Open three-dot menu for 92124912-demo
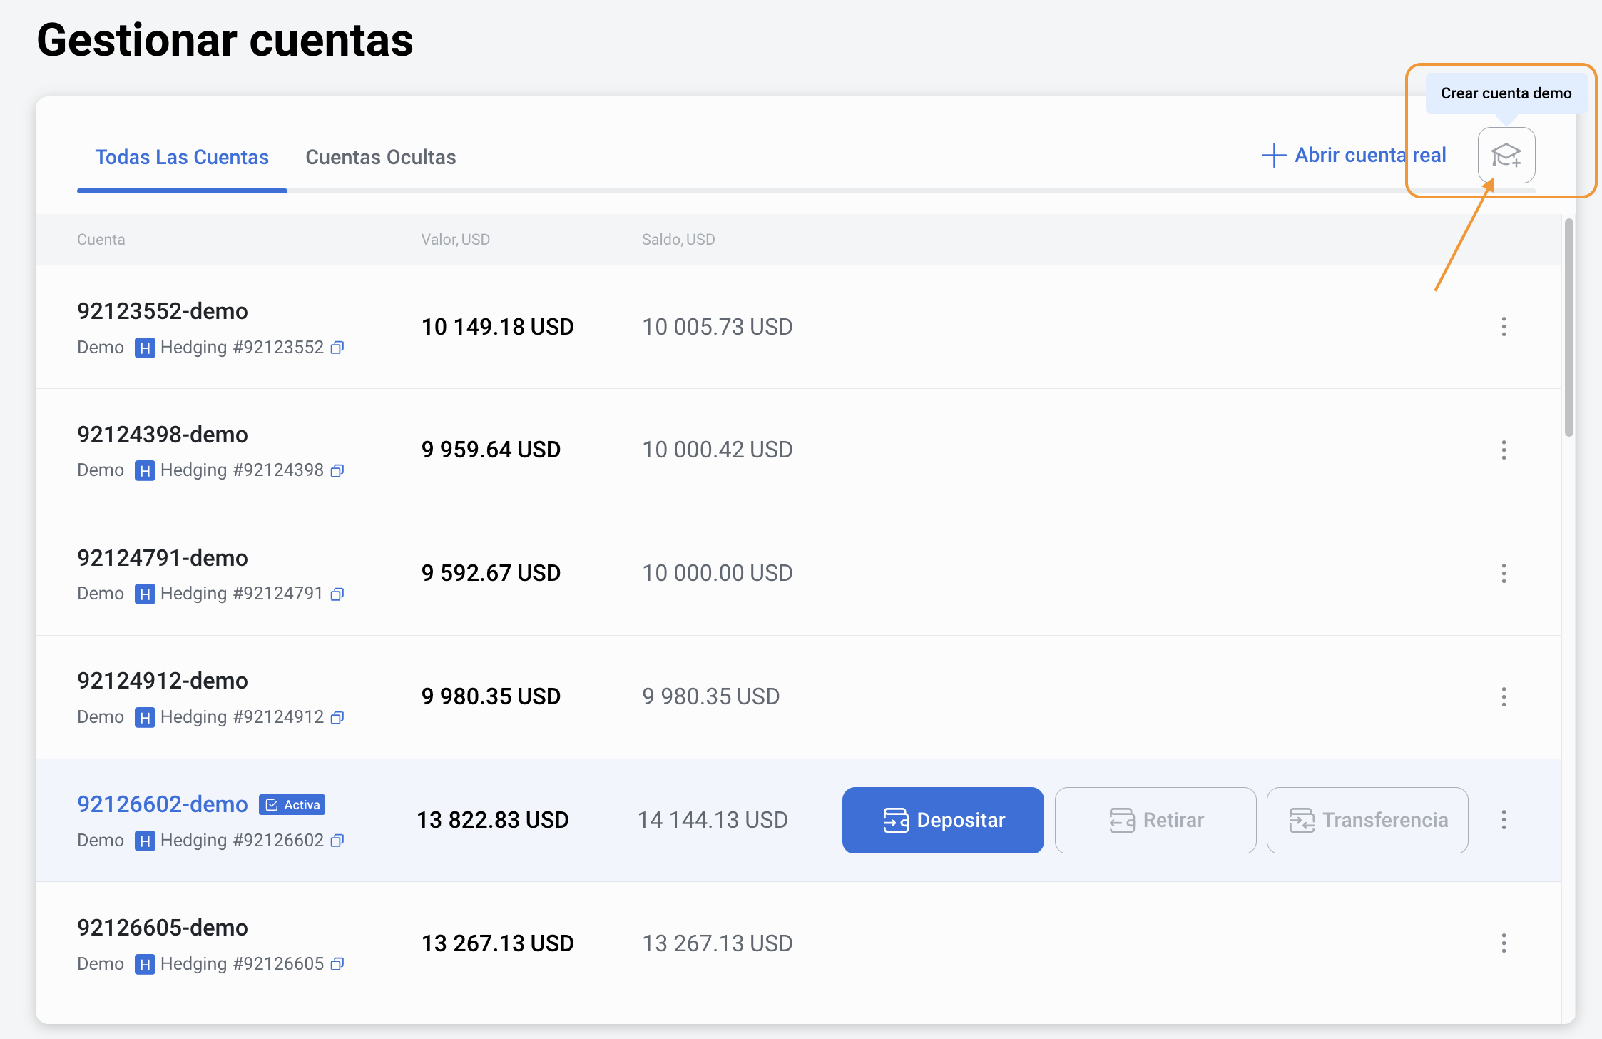The image size is (1602, 1039). pos(1504,697)
